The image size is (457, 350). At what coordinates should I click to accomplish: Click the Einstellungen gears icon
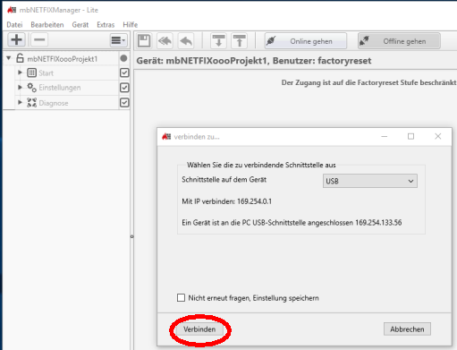tap(31, 88)
